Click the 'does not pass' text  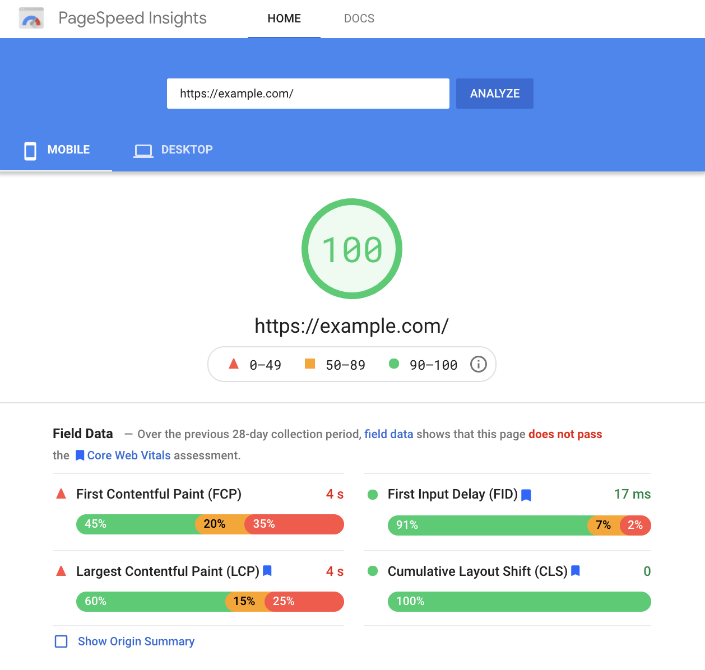click(565, 434)
